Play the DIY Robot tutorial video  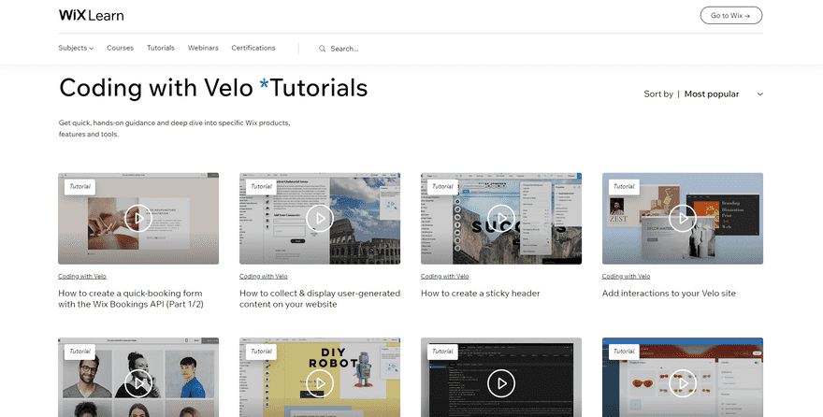click(x=320, y=383)
